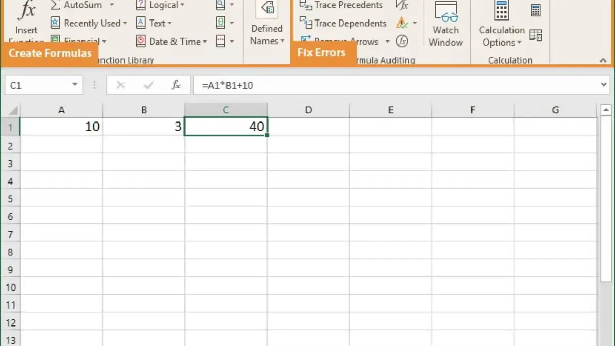Open Recently Used functions list
This screenshot has width=615, height=346.
click(88, 23)
